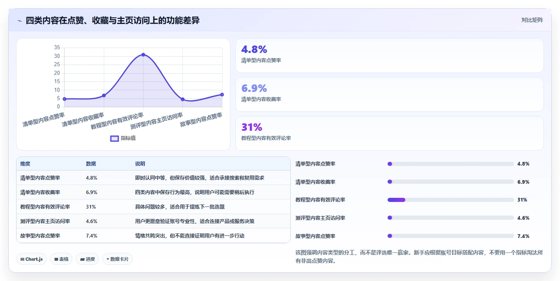Toggle the 指标值 legend swatch in chart

pos(115,138)
